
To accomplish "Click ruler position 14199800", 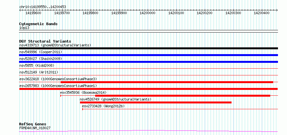I will (x=91, y=13).
